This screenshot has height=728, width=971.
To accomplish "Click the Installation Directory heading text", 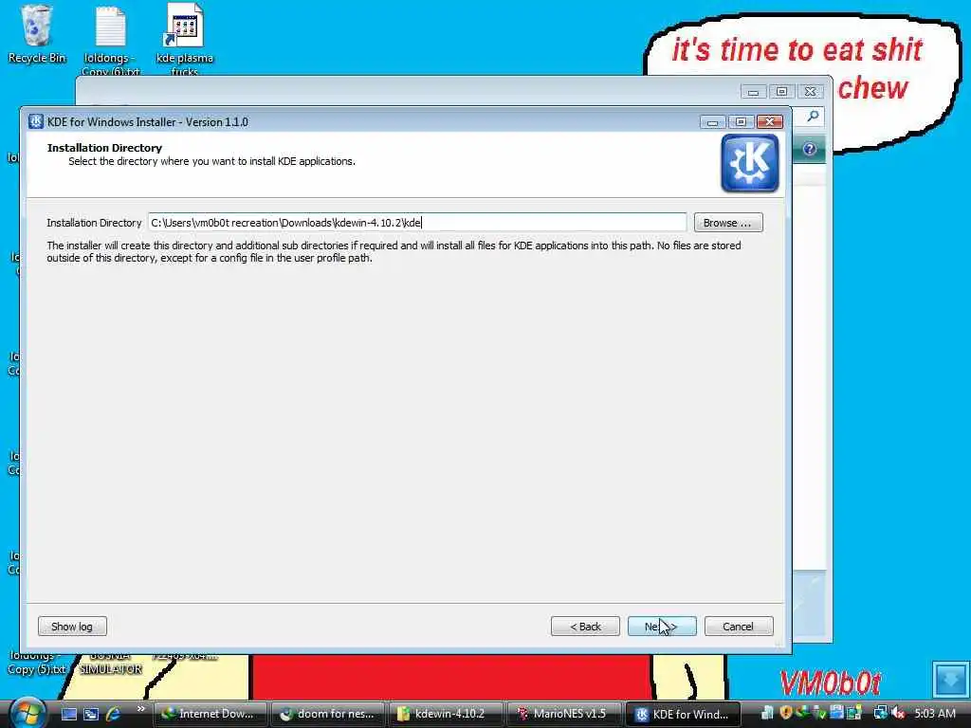I will click(x=104, y=147).
